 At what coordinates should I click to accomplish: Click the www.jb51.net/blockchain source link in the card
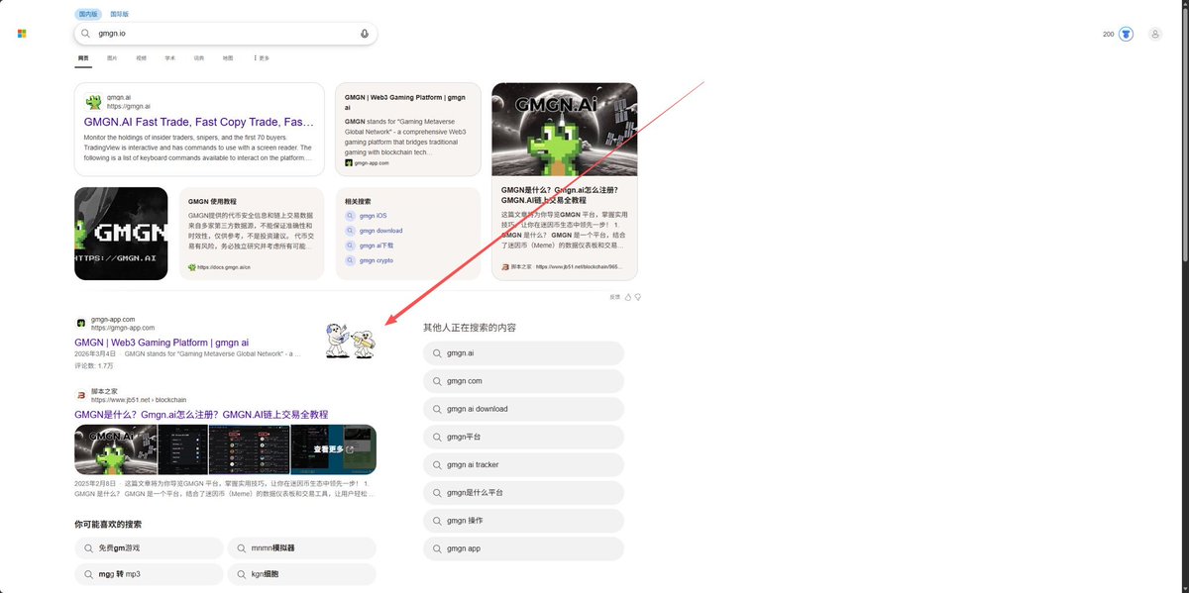click(579, 266)
